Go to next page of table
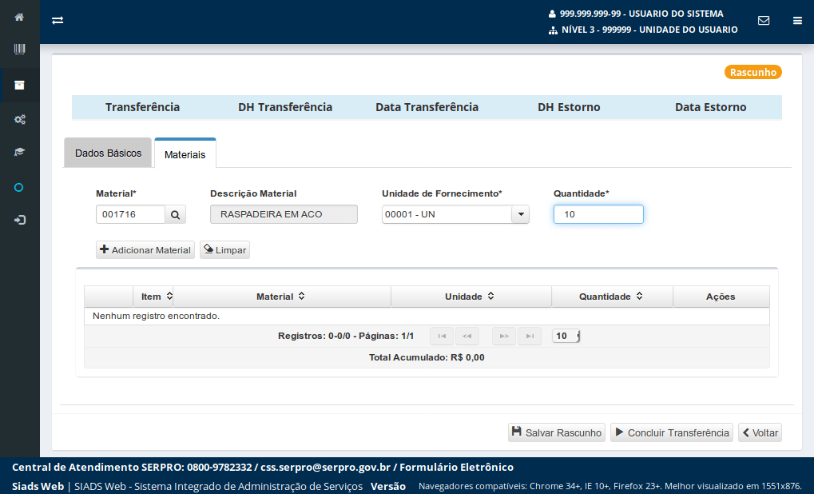 (x=504, y=336)
